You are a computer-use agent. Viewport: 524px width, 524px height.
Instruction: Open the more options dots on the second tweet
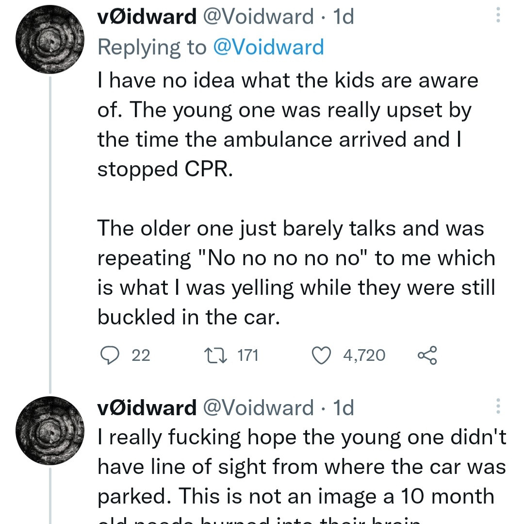click(497, 406)
